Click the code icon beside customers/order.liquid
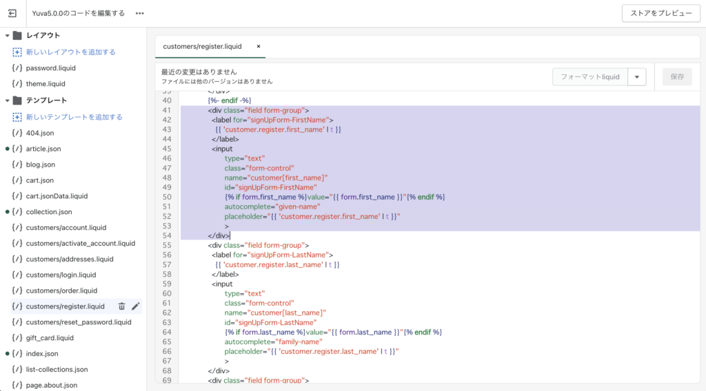This screenshot has height=391, width=706. [17, 290]
